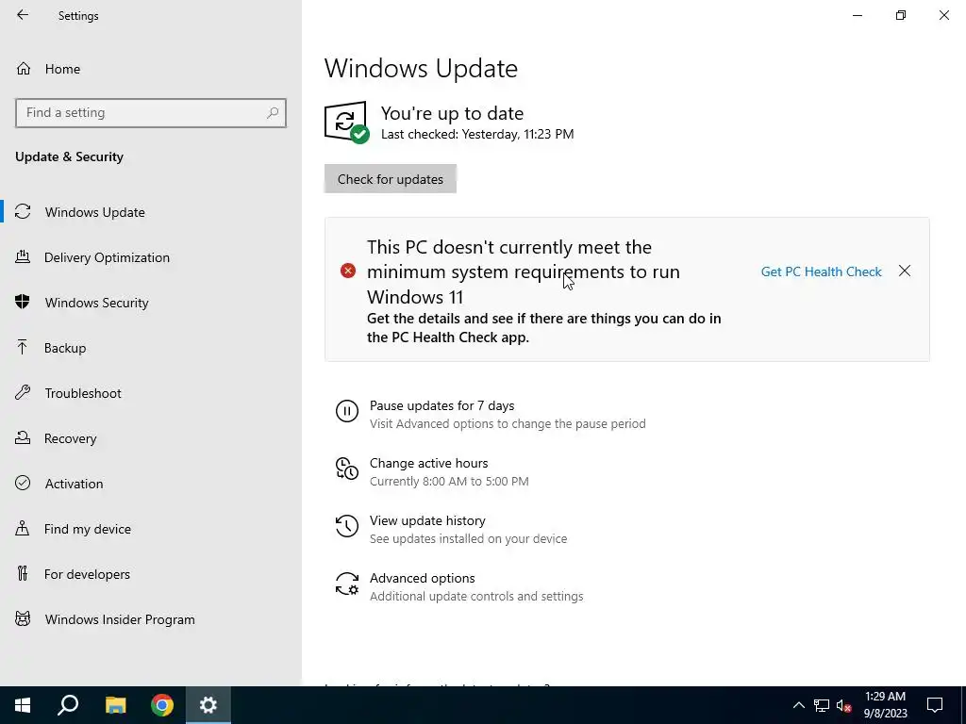This screenshot has height=724, width=966.
Task: Click the gear-sync icon for Advanced options
Action: (x=347, y=584)
